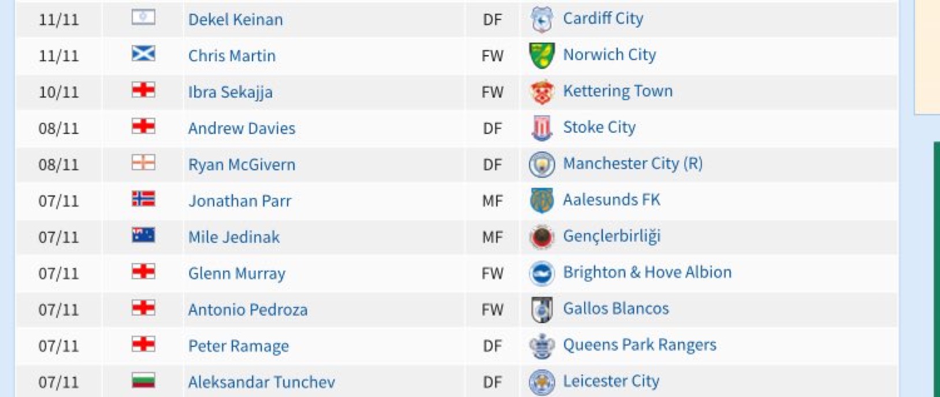
Task: Click the 10/11 date cell for Ibra Sekajja
Action: [58, 92]
